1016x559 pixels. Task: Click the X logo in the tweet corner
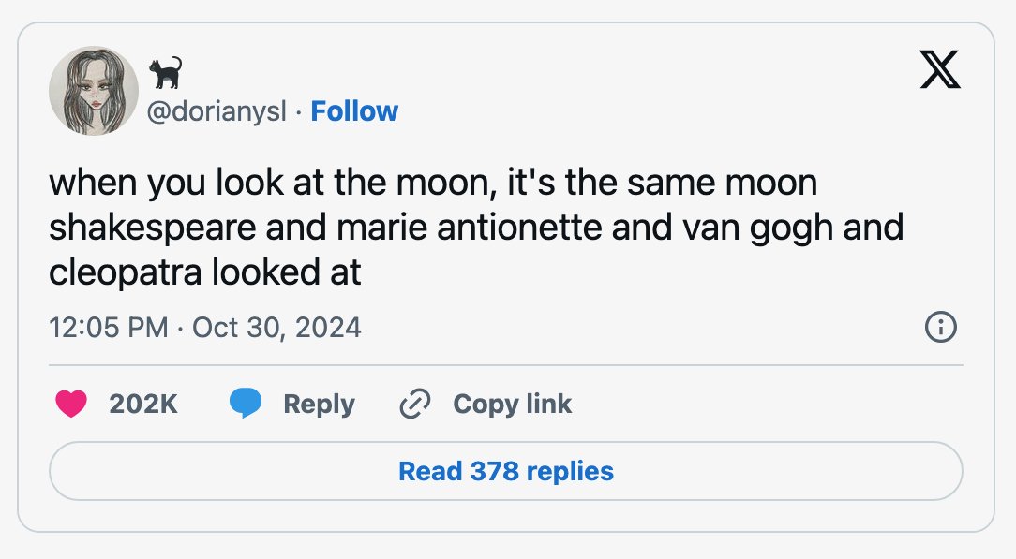click(x=940, y=69)
